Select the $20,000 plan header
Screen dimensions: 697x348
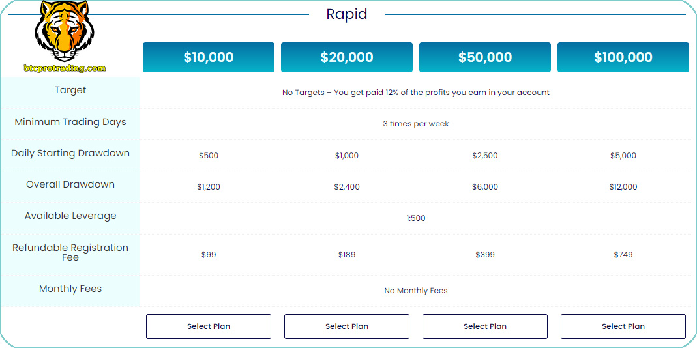(347, 57)
